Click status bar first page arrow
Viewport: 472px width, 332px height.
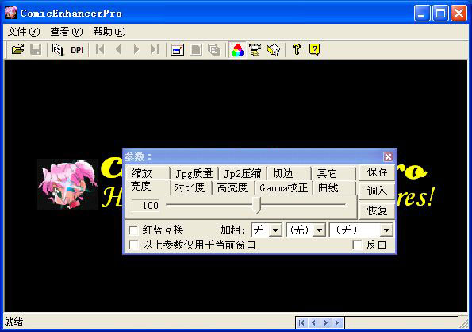(301, 323)
